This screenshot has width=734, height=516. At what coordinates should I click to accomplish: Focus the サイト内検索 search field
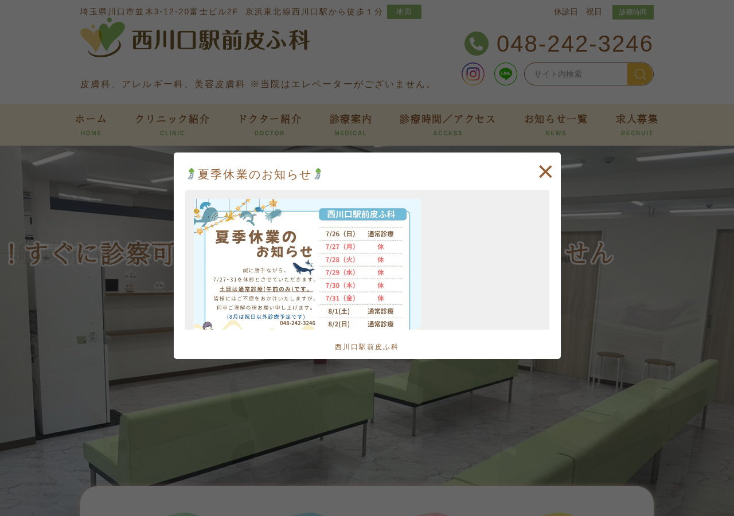[x=576, y=74]
